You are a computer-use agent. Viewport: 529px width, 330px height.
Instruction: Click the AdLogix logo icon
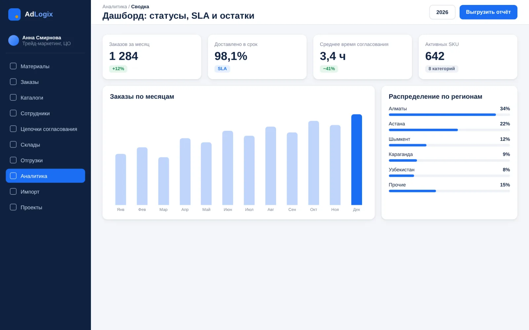[14, 14]
